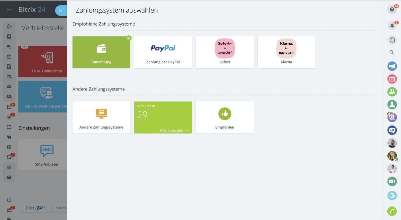Screen dimensions: 401x220
Task: Open the robot icon with badge 7
Action: (9, 210)
